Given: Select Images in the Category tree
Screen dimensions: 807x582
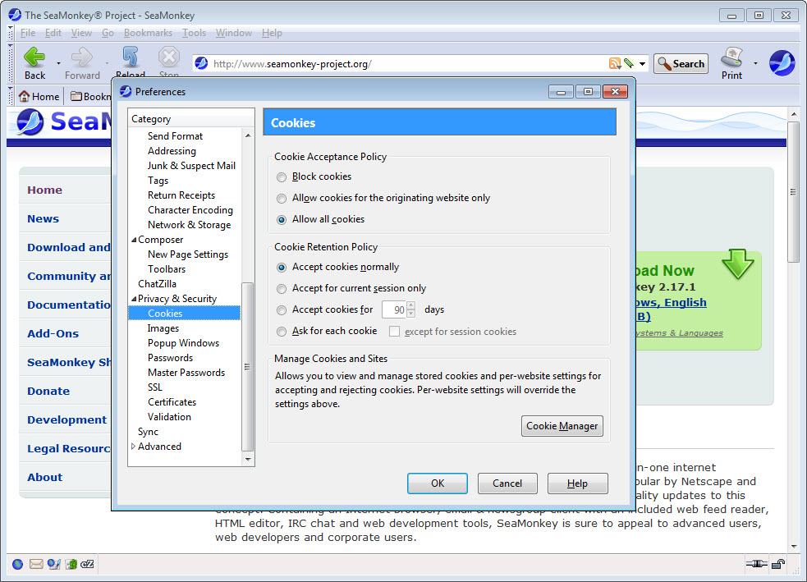Looking at the screenshot, I should [x=163, y=328].
